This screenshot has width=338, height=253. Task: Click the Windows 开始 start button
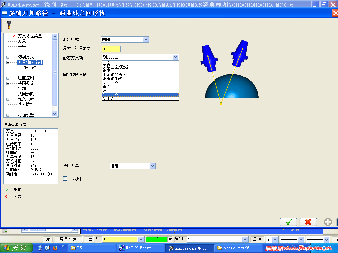tap(16, 248)
